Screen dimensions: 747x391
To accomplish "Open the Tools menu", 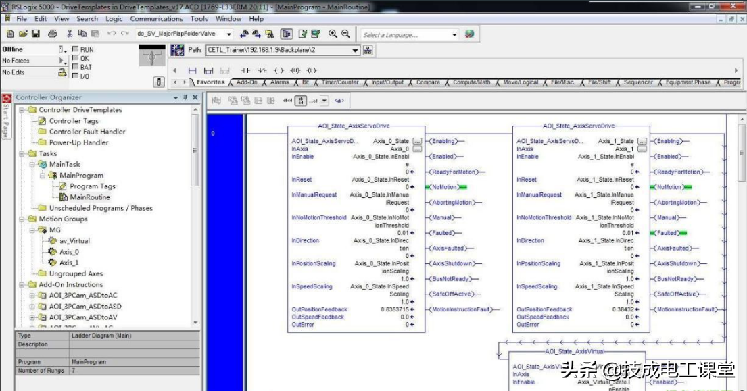I will pyautogui.click(x=199, y=18).
